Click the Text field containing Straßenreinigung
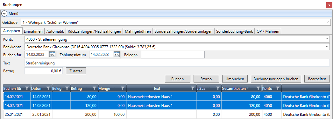The height and width of the screenshot is (119, 333). 177,63
